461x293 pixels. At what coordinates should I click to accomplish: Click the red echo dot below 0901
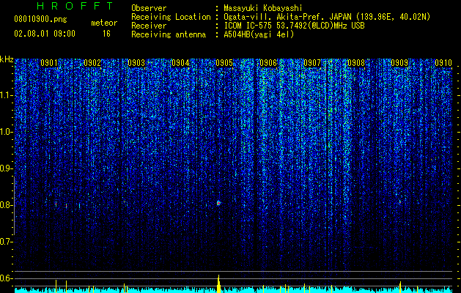click(x=56, y=204)
